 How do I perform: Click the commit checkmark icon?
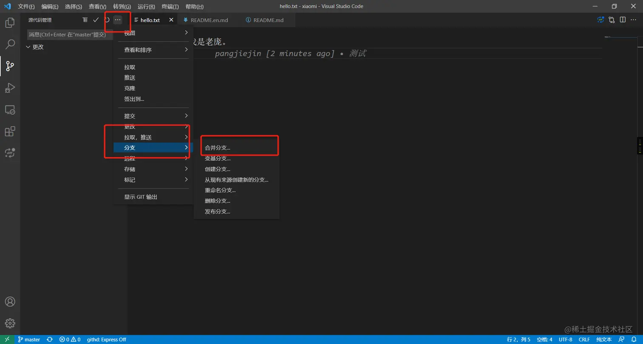click(96, 20)
